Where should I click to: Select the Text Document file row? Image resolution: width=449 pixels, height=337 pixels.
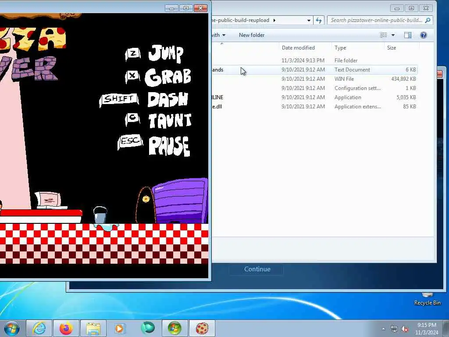tap(314, 70)
